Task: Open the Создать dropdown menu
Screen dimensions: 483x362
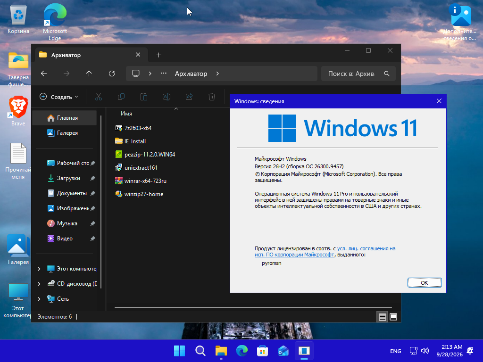Action: click(x=59, y=97)
